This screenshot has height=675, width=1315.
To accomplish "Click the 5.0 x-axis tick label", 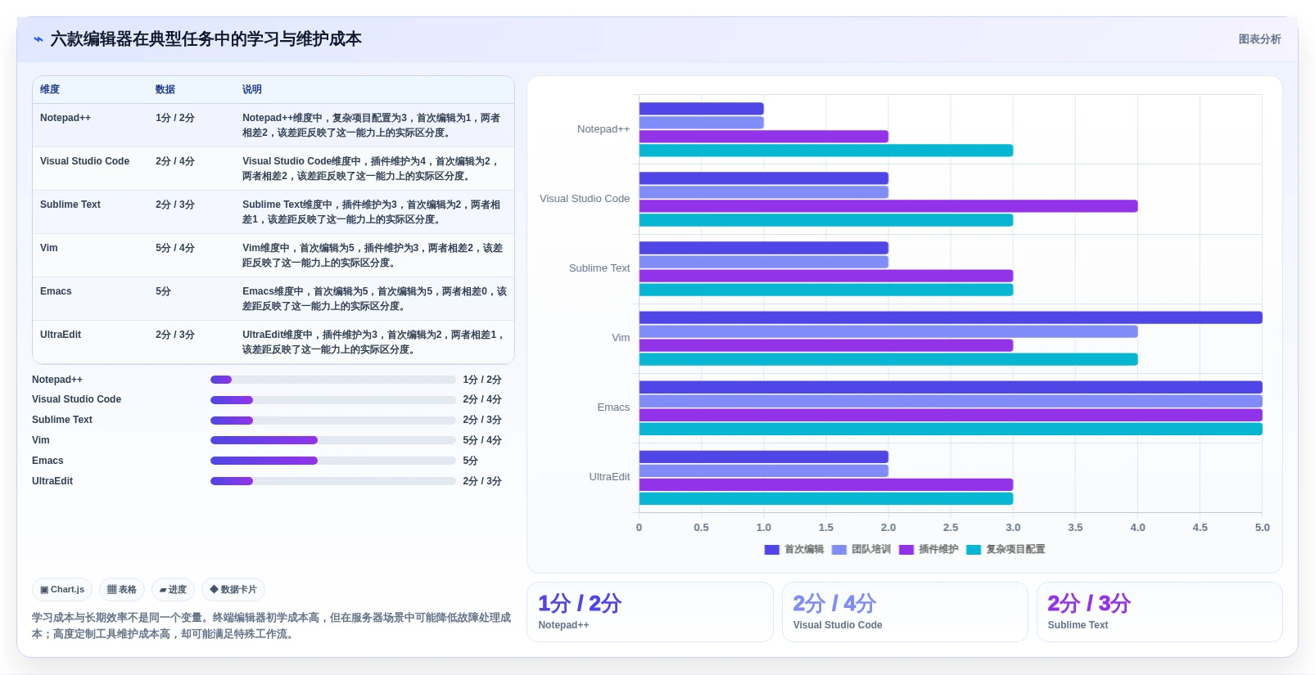I will click(x=1262, y=528).
